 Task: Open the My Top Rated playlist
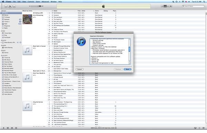coord(11,66)
